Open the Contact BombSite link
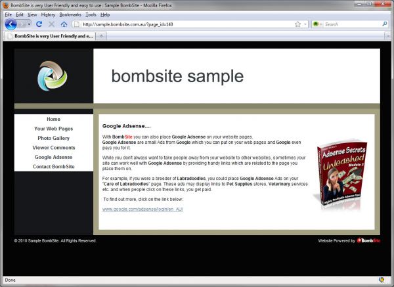Viewport: 394px width, 287px height. coord(54,167)
